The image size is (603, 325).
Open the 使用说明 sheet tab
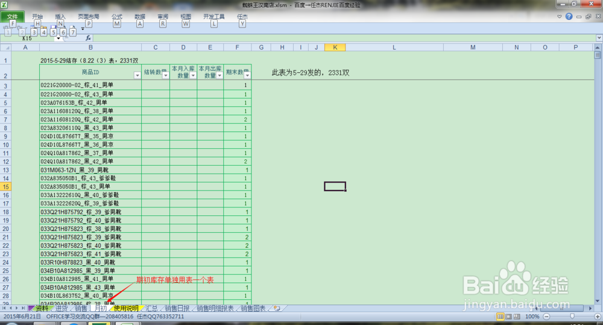pyautogui.click(x=126, y=309)
